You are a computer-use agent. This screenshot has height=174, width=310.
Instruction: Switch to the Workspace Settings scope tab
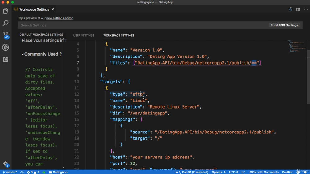[x=119, y=35]
